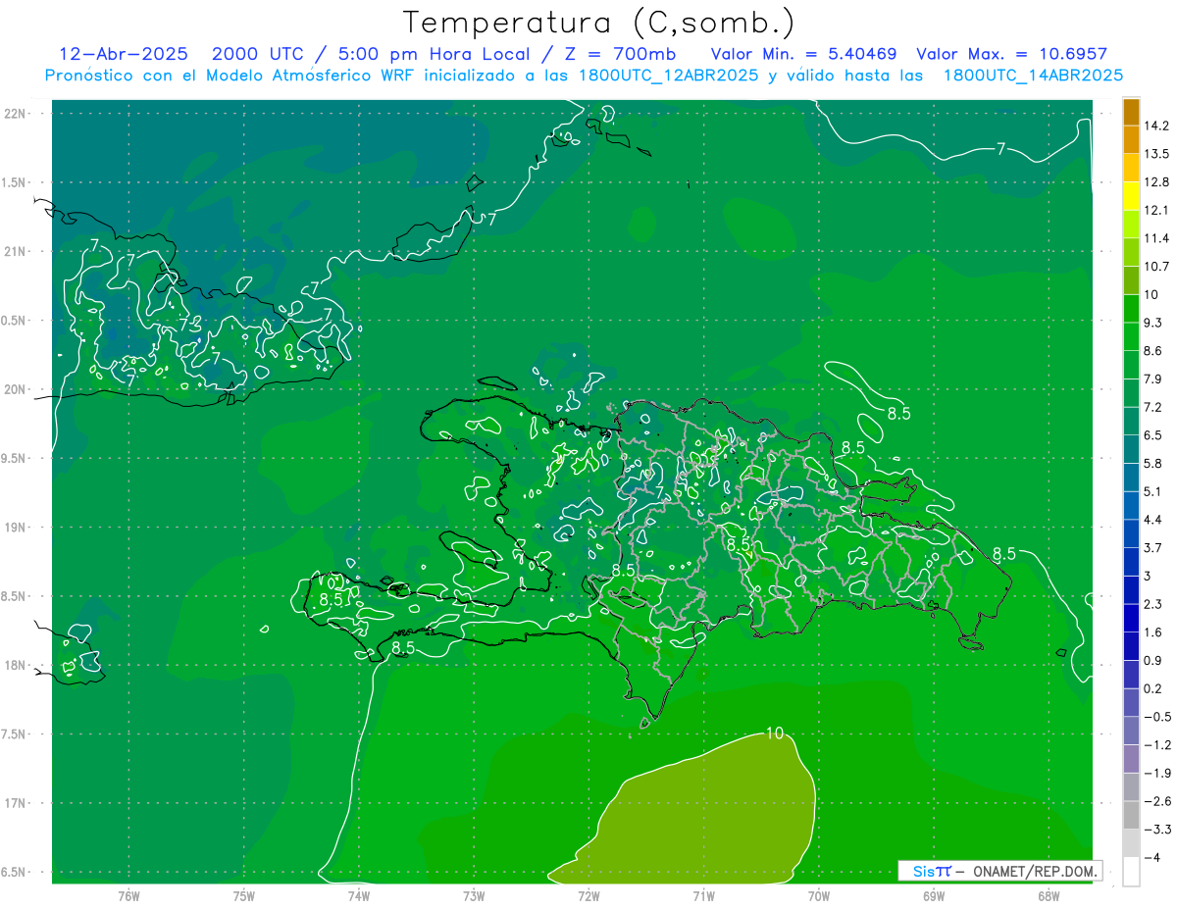Click the 17N latitude axis label
The width and height of the screenshot is (1177, 909).
[16, 803]
